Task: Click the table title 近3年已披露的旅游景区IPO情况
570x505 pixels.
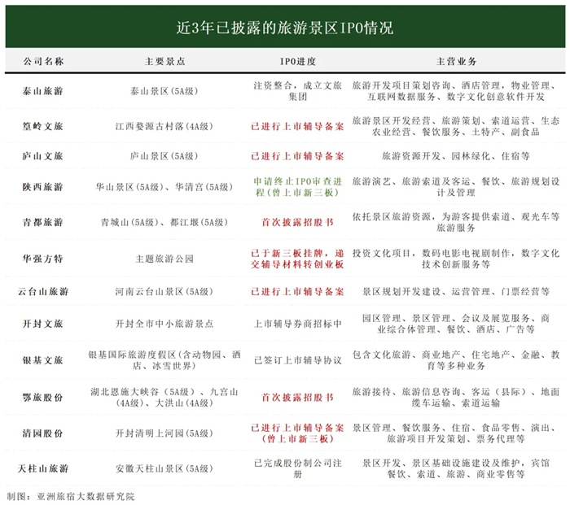Action: point(285,28)
